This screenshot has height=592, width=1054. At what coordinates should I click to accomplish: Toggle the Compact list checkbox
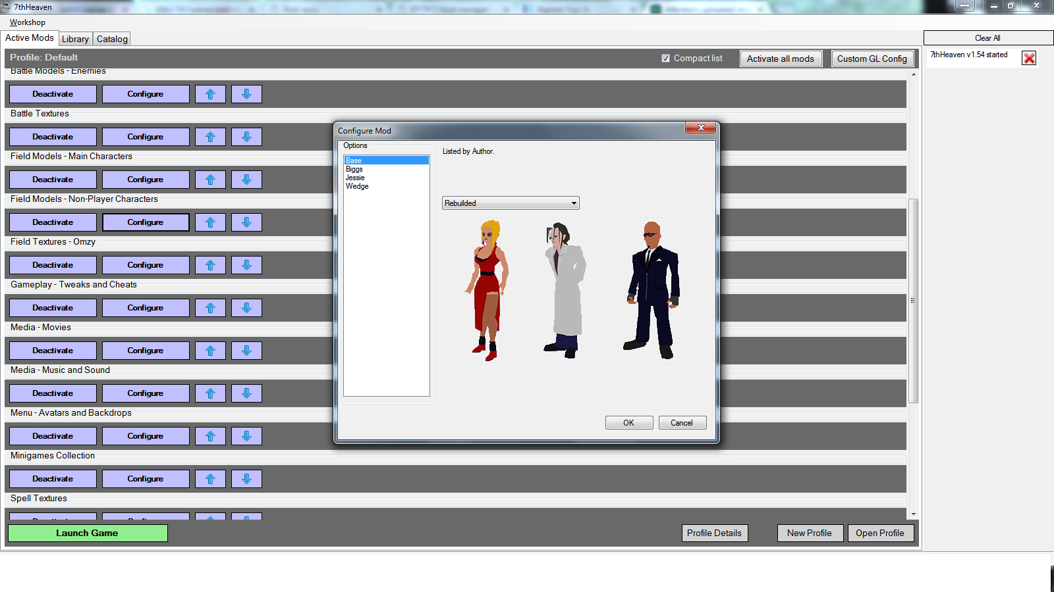pos(665,58)
